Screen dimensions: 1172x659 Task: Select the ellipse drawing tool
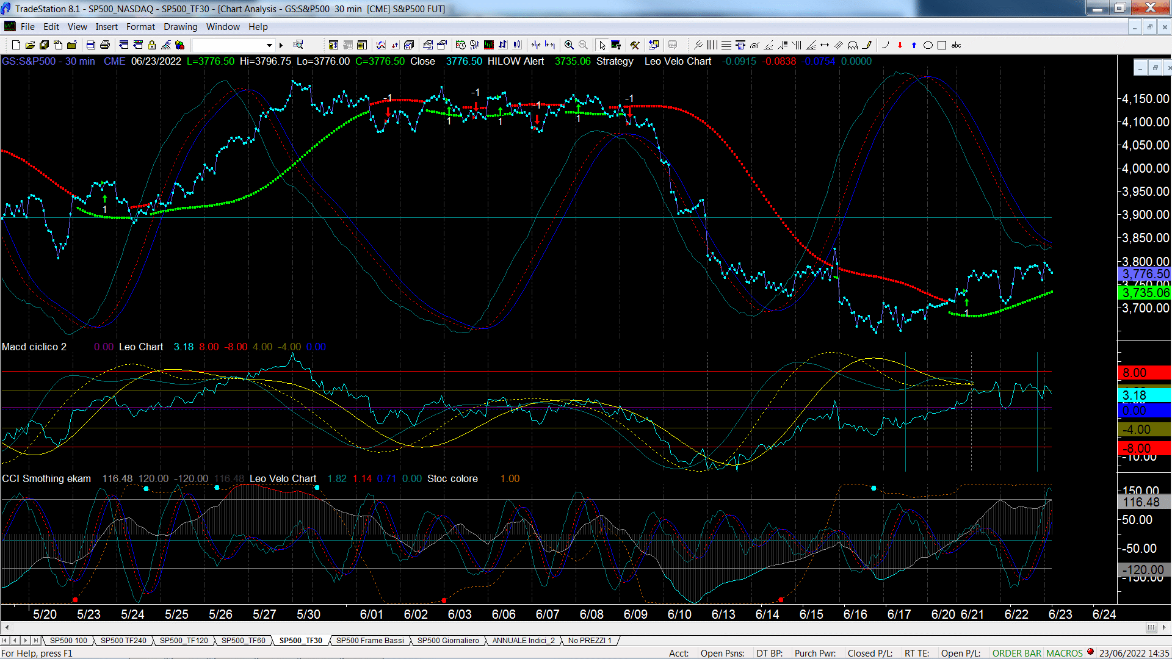coord(928,45)
